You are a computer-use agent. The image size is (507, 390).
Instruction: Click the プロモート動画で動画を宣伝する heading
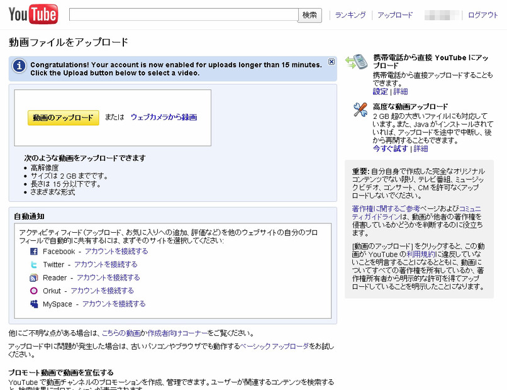click(61, 372)
